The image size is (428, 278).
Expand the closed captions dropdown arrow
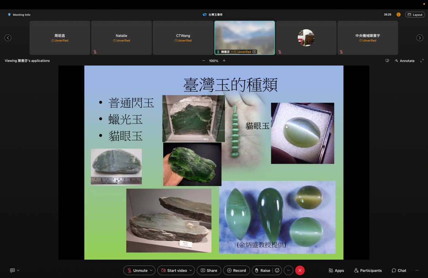(18, 270)
